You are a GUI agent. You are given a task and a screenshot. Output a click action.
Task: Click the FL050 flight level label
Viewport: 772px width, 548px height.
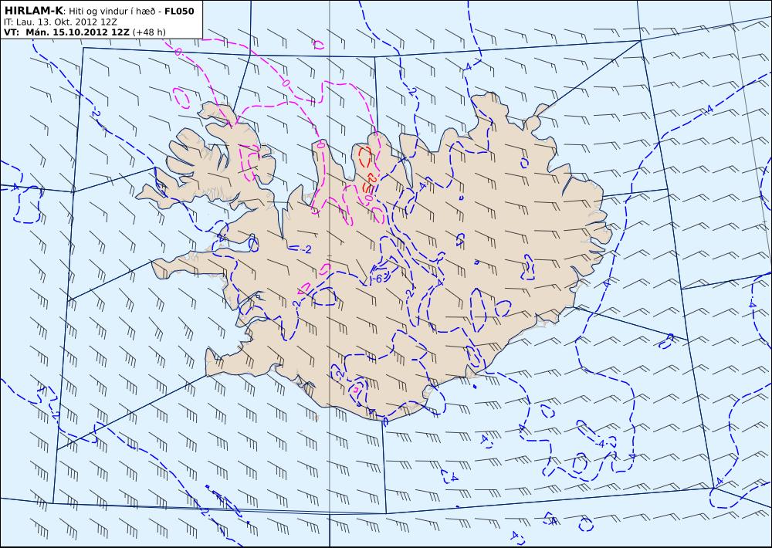point(179,11)
